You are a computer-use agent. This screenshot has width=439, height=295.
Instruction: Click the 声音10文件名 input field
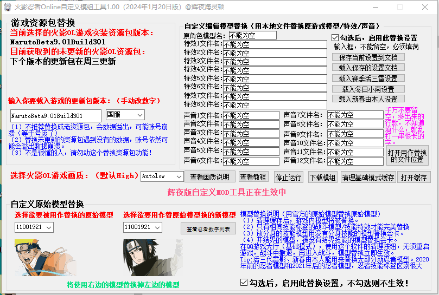(355, 143)
